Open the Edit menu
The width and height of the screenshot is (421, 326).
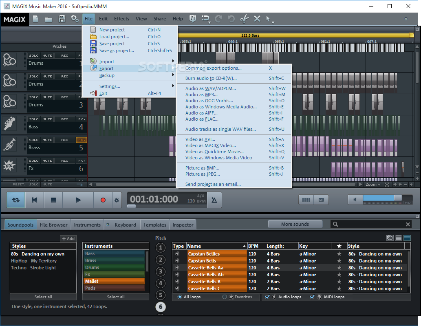pyautogui.click(x=103, y=18)
